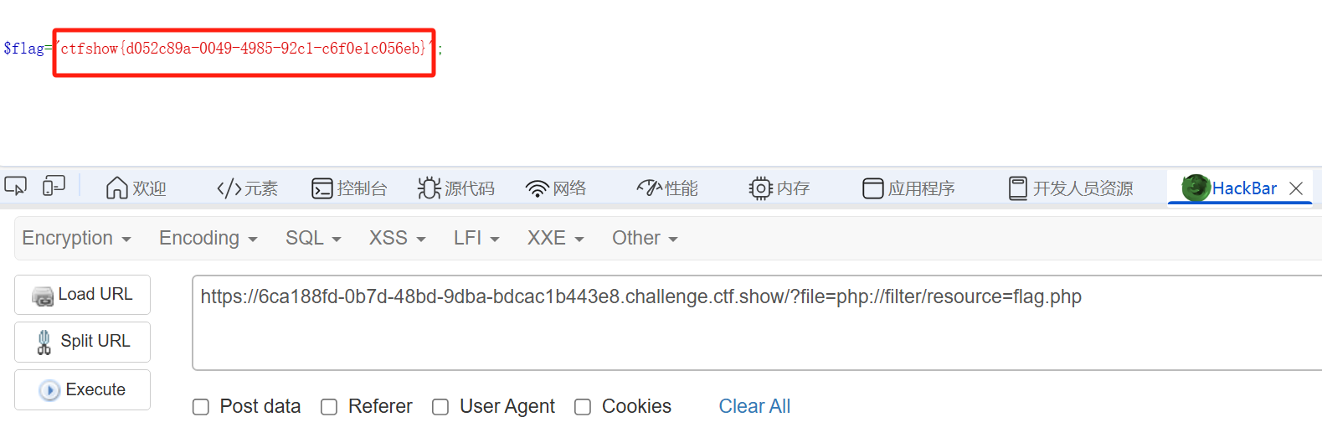Check the Referer checkbox
This screenshot has width=1322, height=443.
tap(329, 407)
